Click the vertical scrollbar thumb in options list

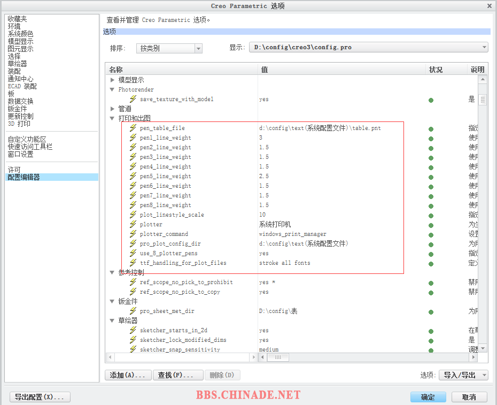tap(483, 100)
